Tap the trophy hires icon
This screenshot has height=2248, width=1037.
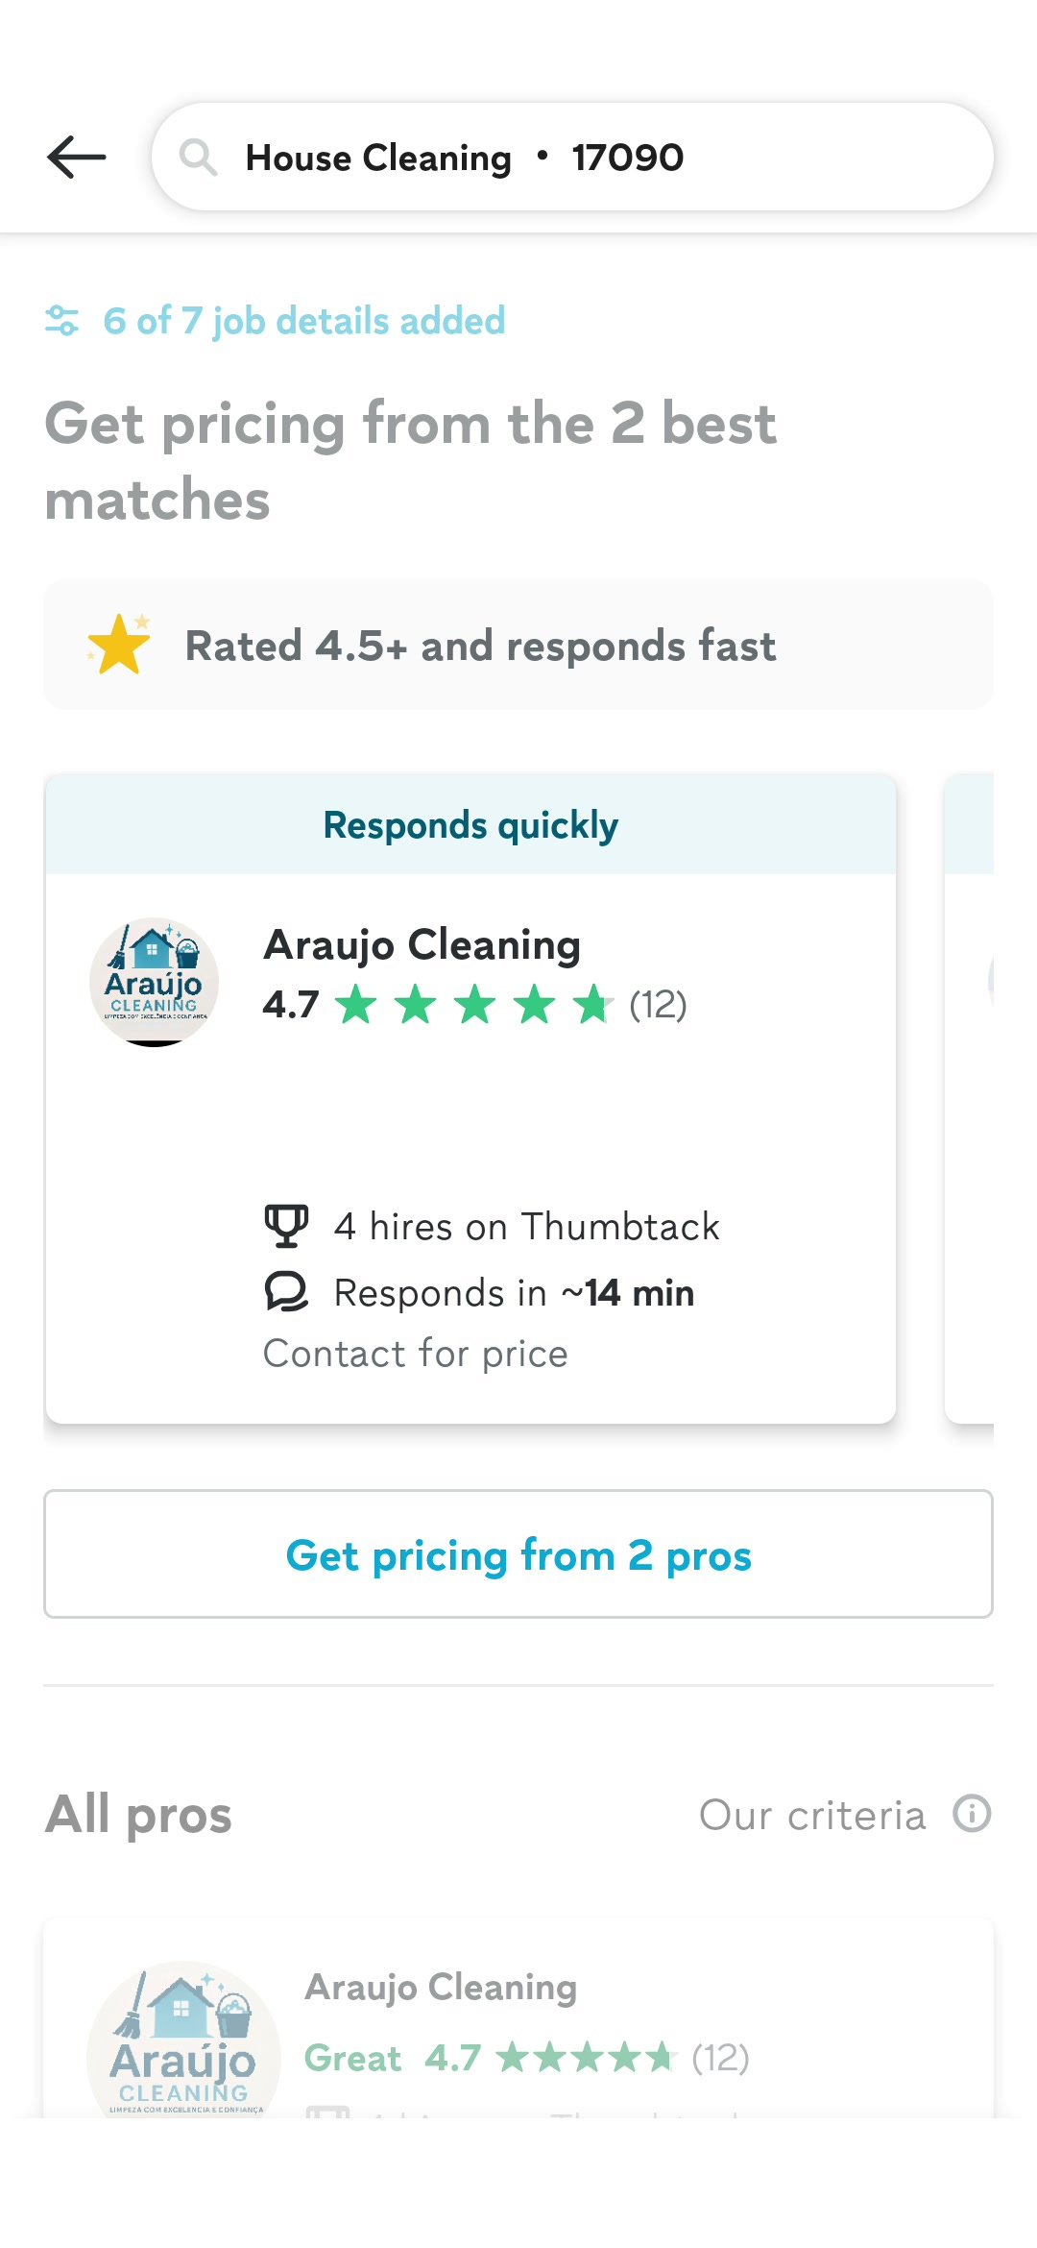pyautogui.click(x=286, y=1226)
